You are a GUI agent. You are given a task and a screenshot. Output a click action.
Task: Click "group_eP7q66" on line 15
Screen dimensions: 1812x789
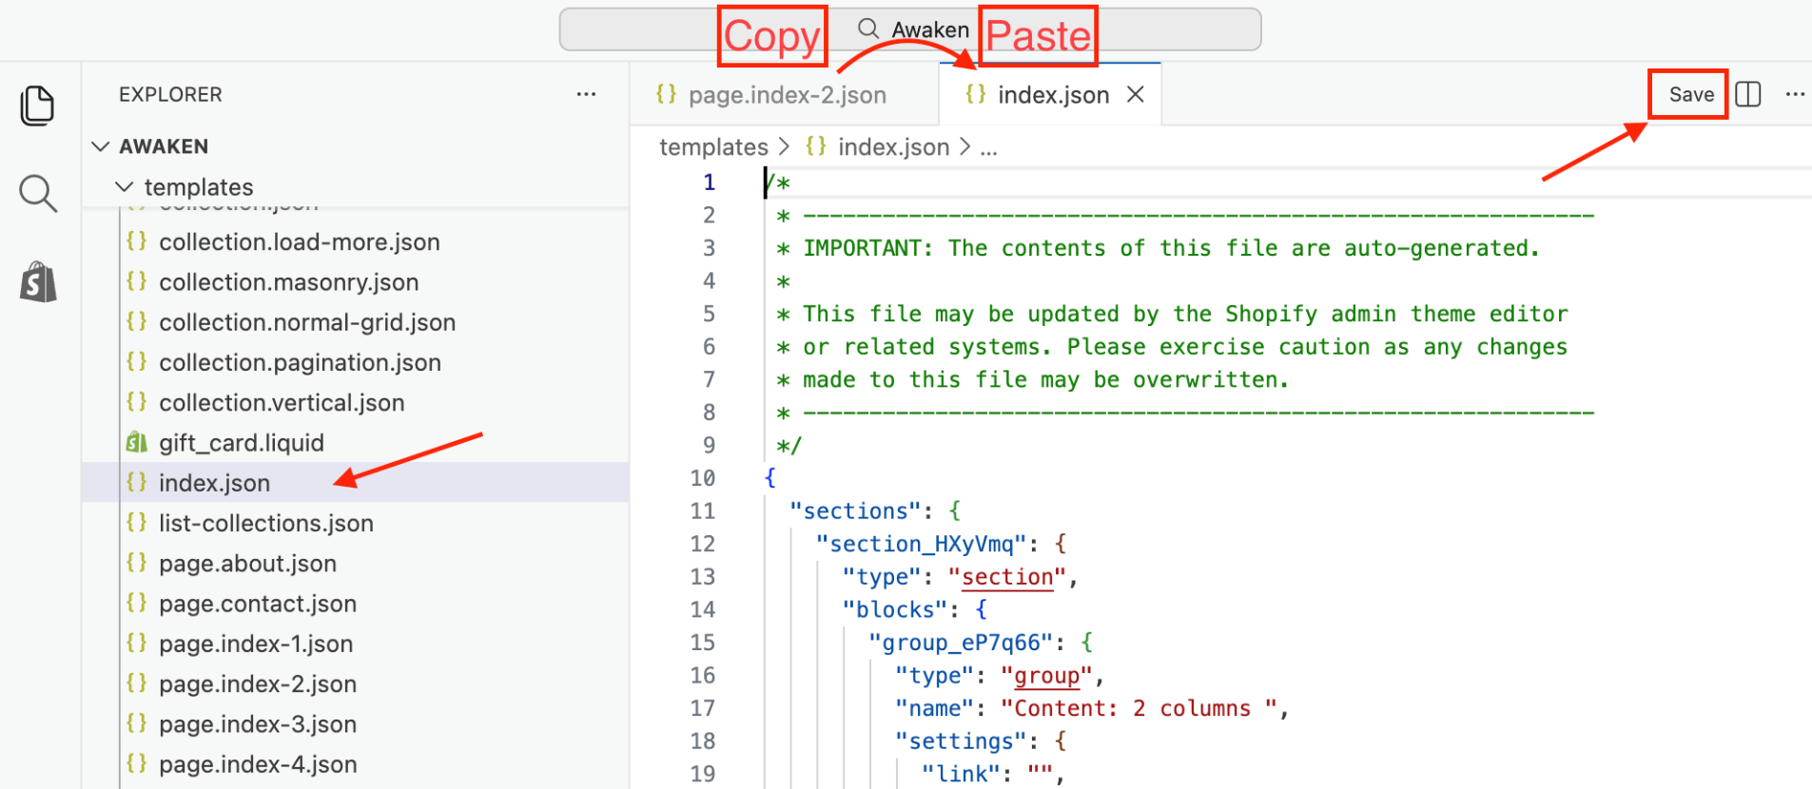click(961, 643)
